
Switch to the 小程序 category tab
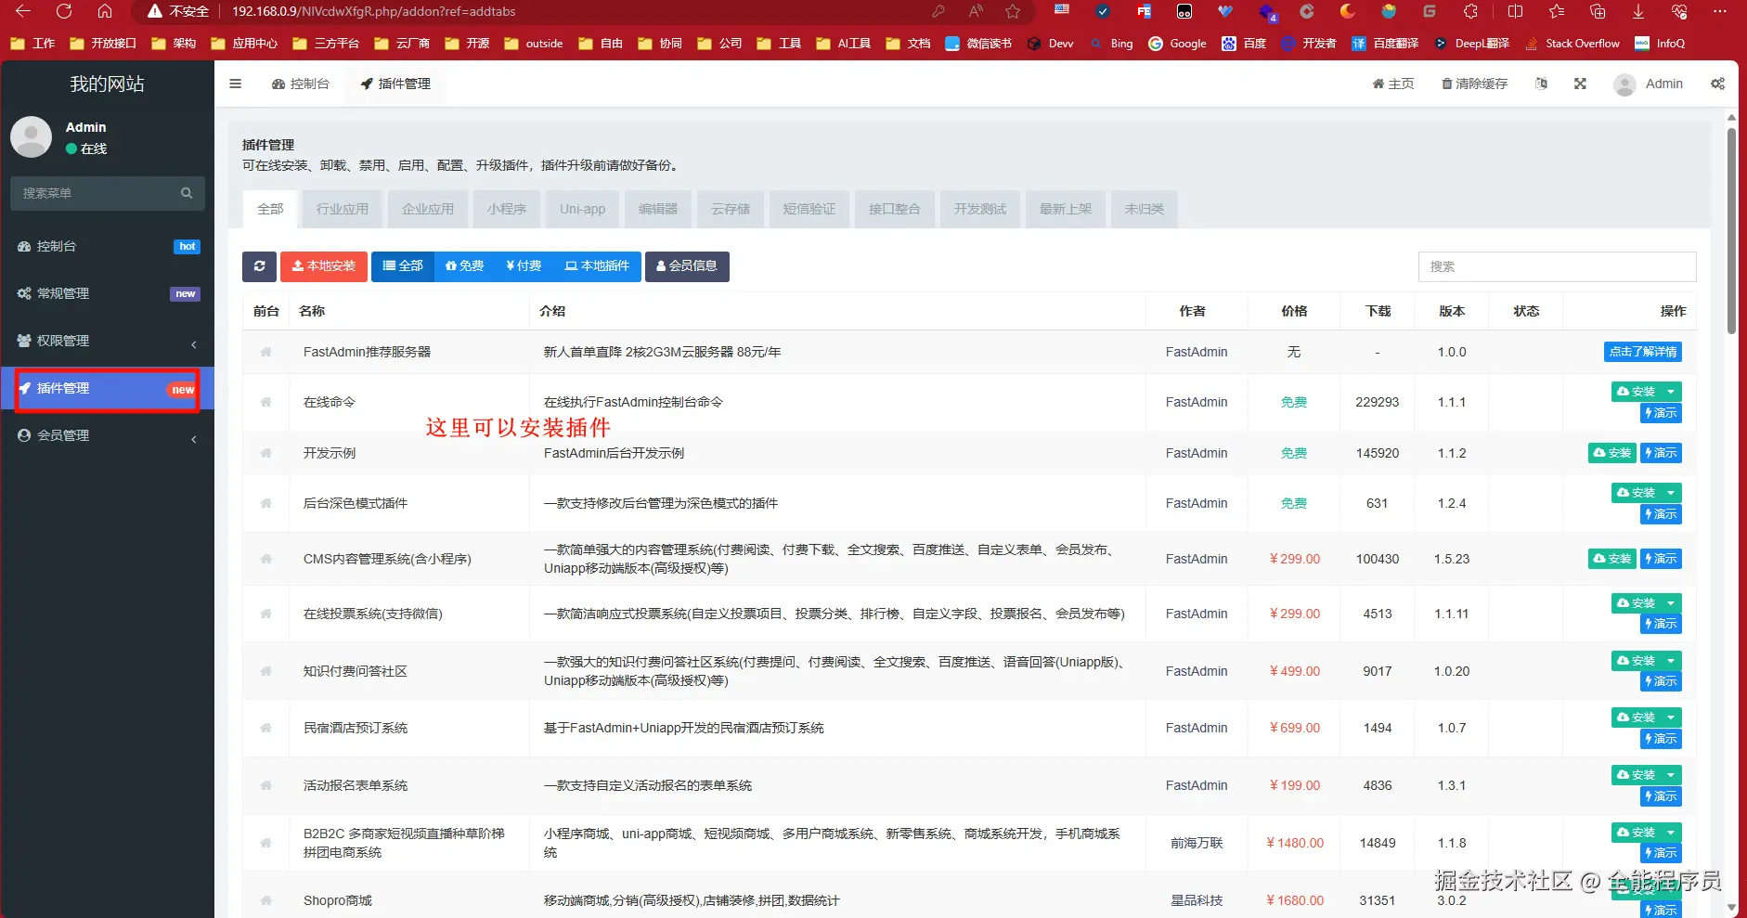(x=507, y=210)
